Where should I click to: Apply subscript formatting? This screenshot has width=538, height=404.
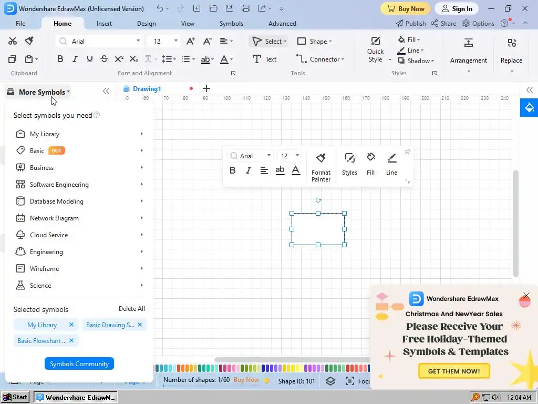tap(134, 59)
